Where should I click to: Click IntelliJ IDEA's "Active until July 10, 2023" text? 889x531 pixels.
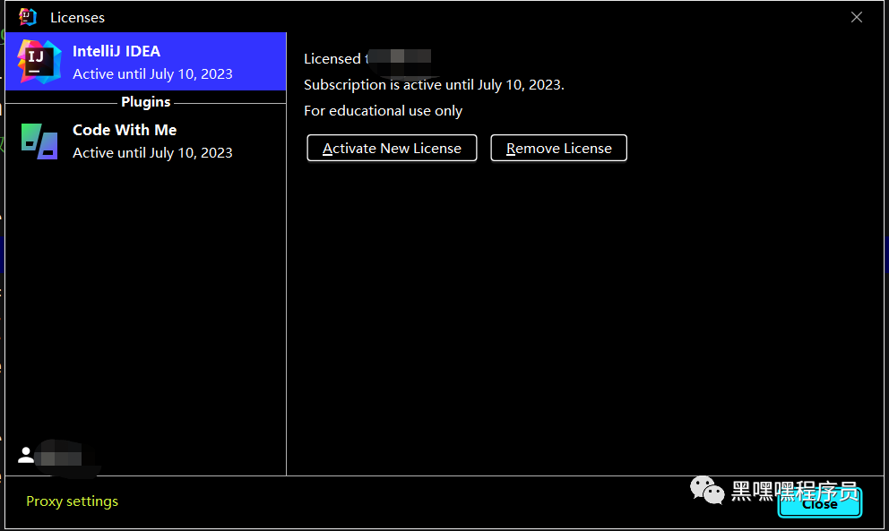pyautogui.click(x=152, y=73)
